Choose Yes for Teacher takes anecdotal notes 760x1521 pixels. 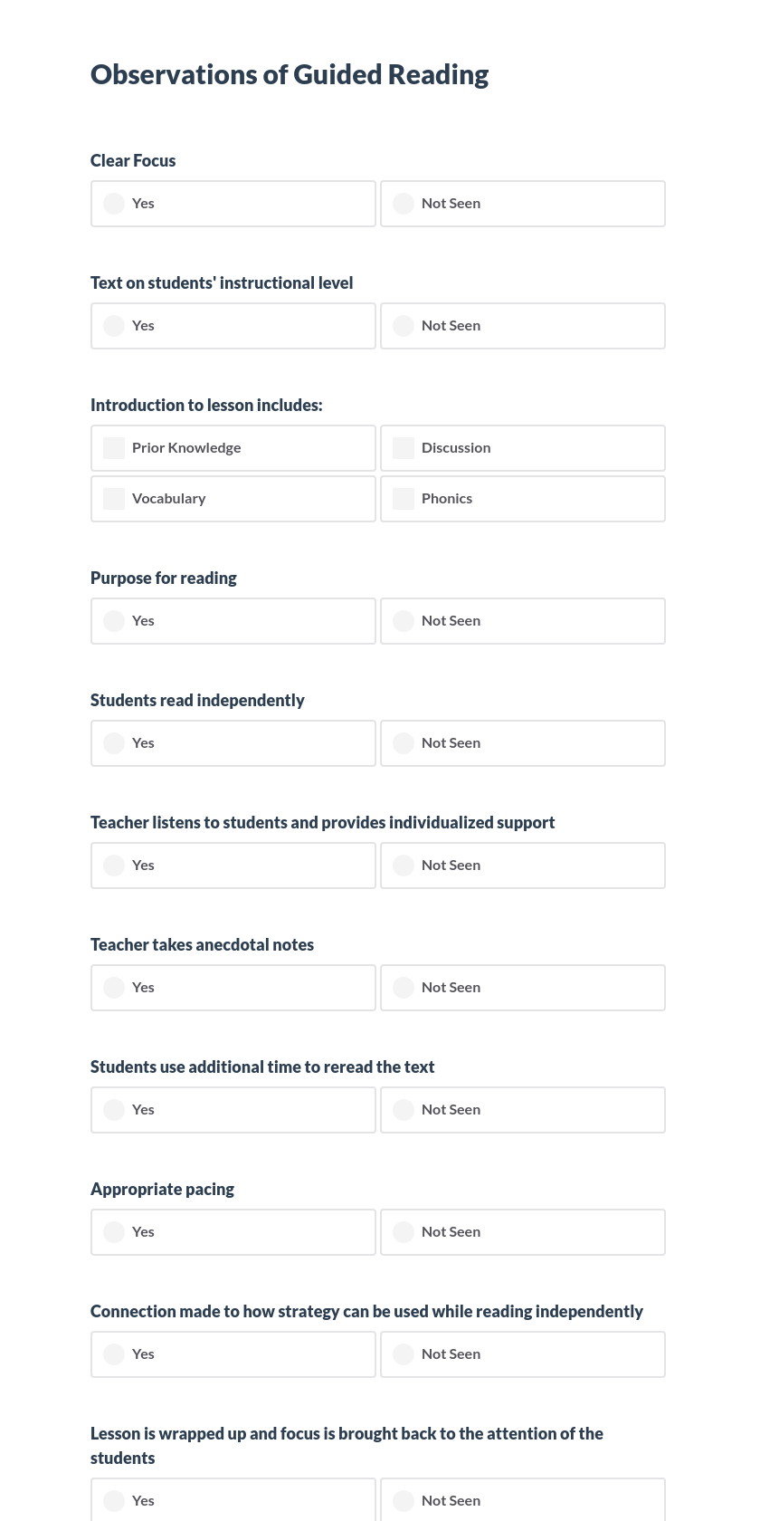coord(114,988)
